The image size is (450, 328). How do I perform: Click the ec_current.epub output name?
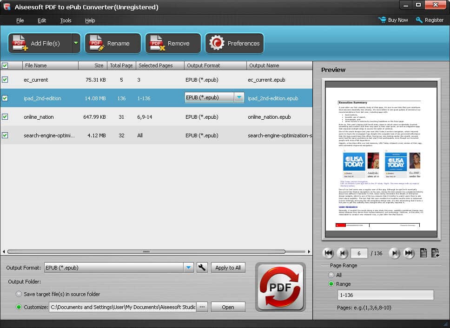pyautogui.click(x=266, y=80)
